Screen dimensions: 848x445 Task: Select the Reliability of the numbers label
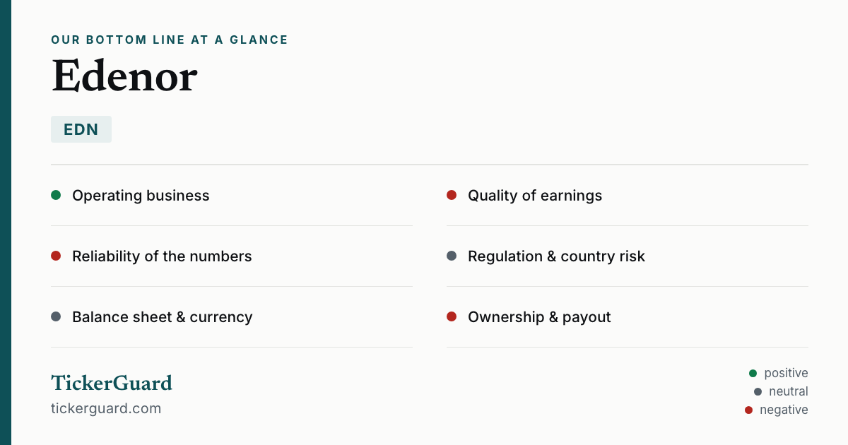click(x=162, y=256)
